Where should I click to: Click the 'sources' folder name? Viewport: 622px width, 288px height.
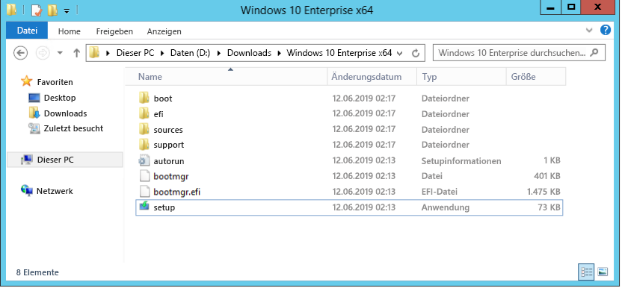click(168, 130)
